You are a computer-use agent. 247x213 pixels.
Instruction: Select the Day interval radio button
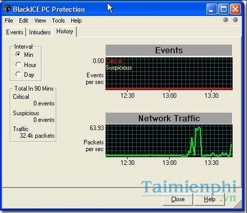tap(18, 74)
